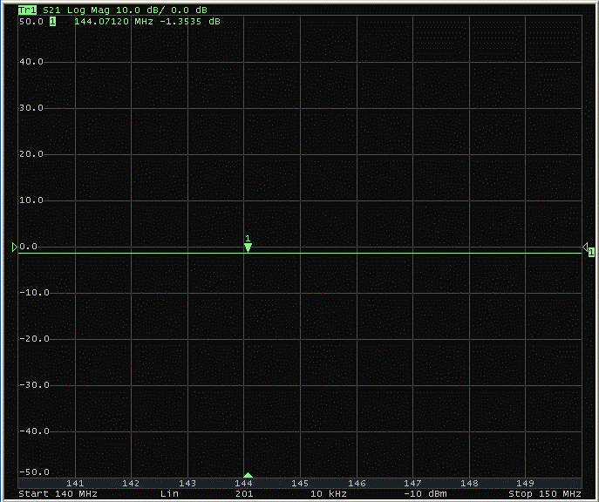Screen dimensions: 599x502
Task: Click the 0.0 dB reference value in header
Action: (188, 10)
